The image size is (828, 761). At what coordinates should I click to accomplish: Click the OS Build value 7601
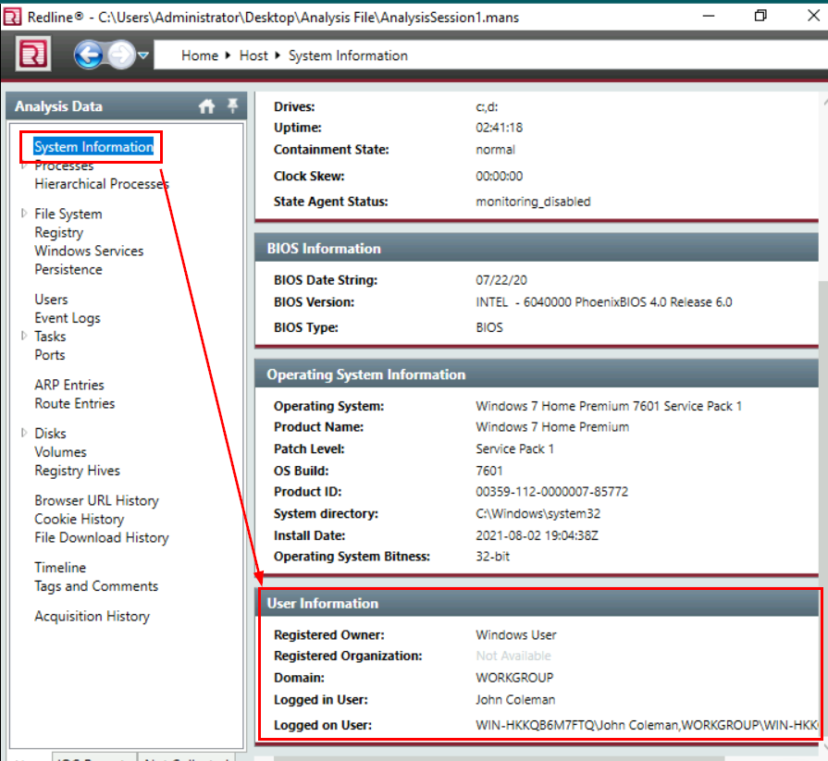tap(489, 471)
